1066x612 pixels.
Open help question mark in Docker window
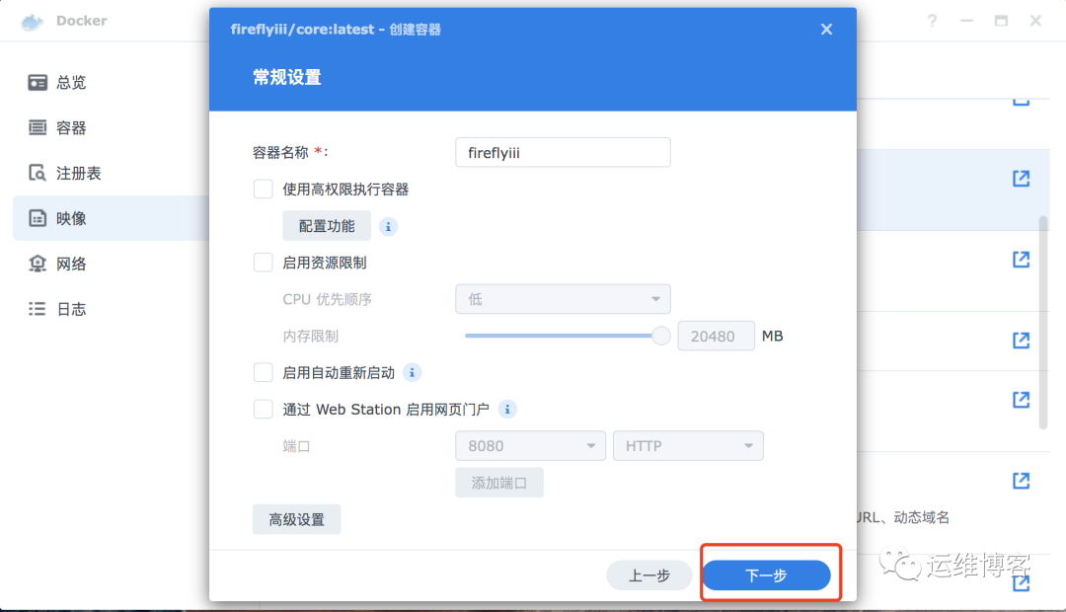[x=932, y=21]
